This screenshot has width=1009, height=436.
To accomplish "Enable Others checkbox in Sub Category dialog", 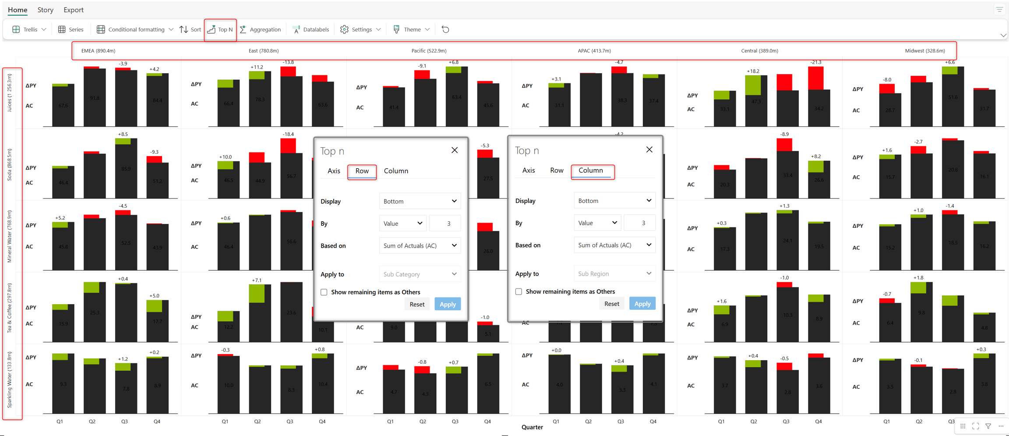I will (x=324, y=292).
